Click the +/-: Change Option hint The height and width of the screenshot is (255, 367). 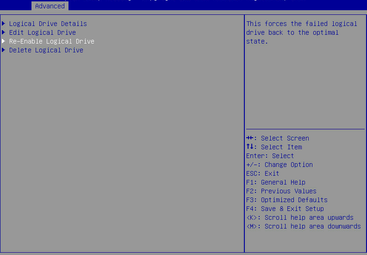pyautogui.click(x=280, y=165)
